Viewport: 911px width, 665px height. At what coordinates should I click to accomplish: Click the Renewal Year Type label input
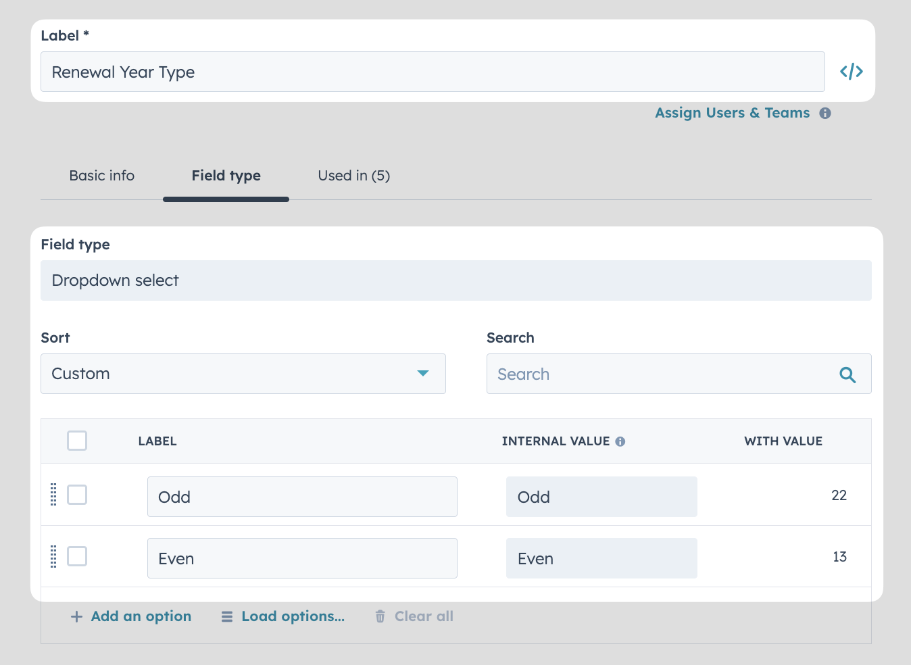433,72
